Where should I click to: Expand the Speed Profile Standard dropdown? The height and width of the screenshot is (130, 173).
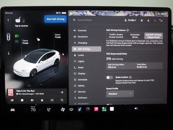tap(120, 94)
